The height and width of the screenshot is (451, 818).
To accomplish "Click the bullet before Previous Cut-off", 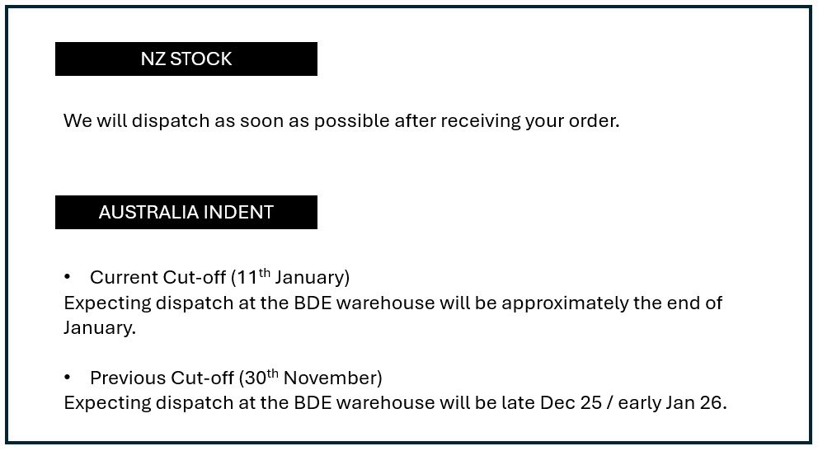I will point(68,378).
